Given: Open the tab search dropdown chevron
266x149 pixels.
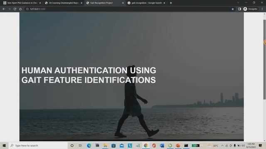Looking at the screenshot, I should (238, 3).
